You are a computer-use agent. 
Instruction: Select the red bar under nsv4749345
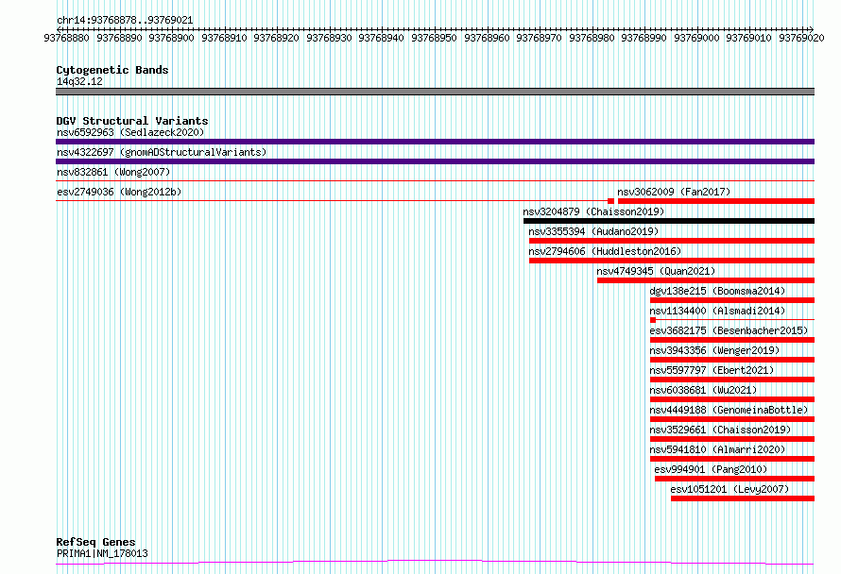click(706, 280)
